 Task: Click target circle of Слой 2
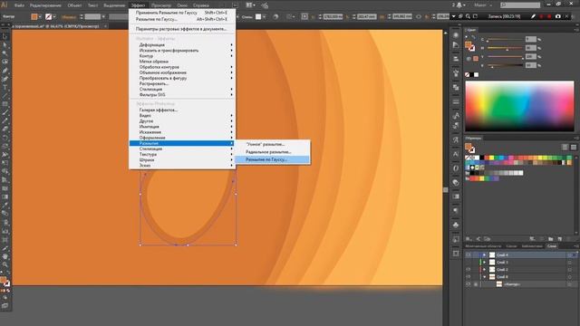(570, 270)
